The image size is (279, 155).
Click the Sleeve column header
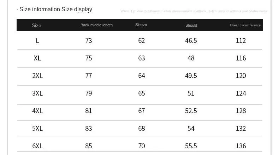141,25
